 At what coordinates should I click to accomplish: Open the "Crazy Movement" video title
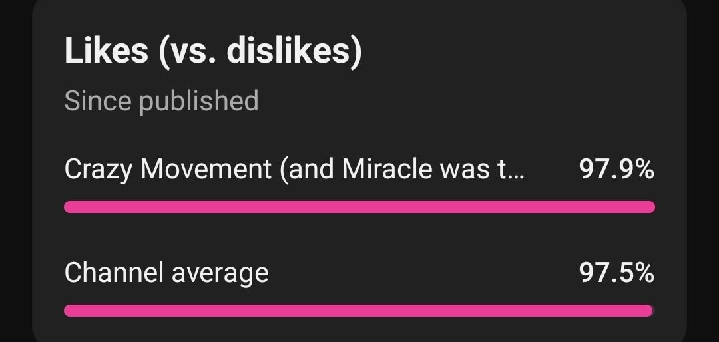point(294,170)
